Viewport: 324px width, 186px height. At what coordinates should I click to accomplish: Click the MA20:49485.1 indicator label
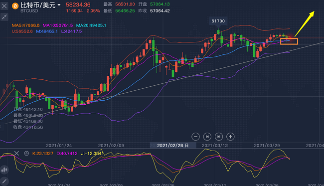pos(91,25)
